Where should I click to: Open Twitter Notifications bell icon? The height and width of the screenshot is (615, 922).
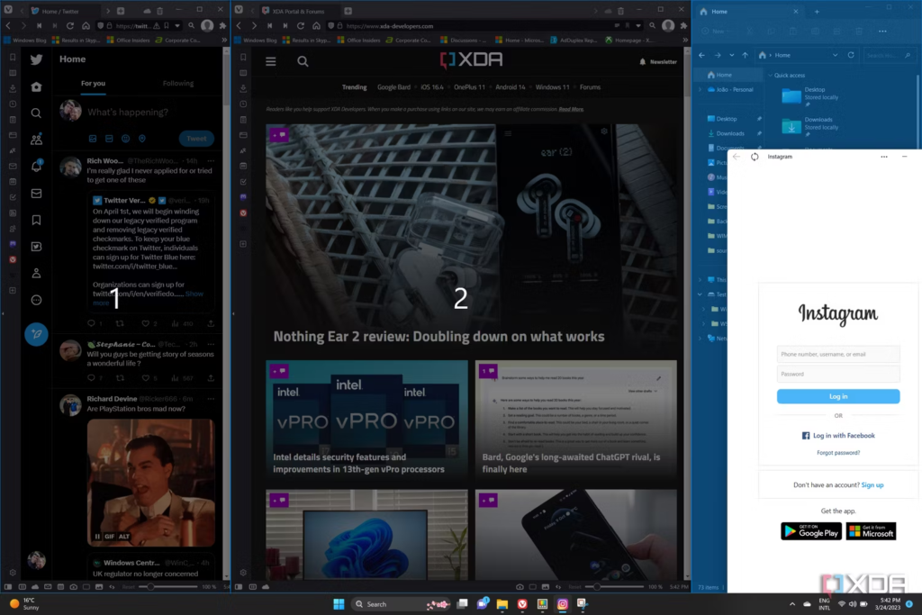tap(36, 166)
